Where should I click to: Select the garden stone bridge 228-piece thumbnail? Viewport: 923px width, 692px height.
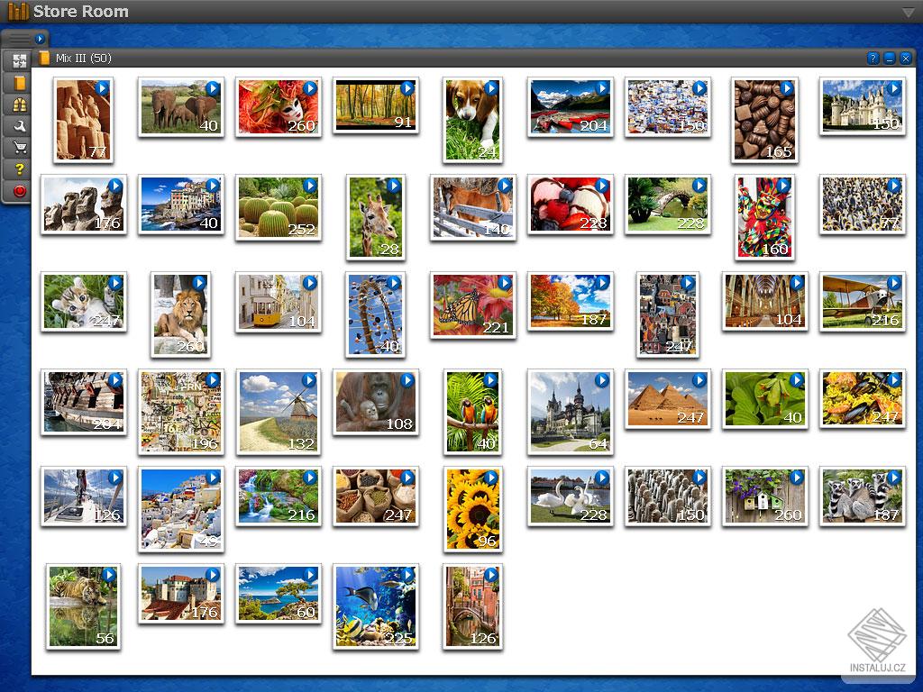pos(668,205)
